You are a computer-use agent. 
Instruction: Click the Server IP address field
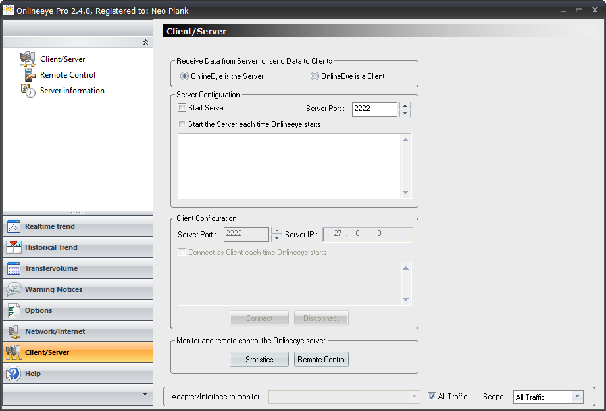368,234
